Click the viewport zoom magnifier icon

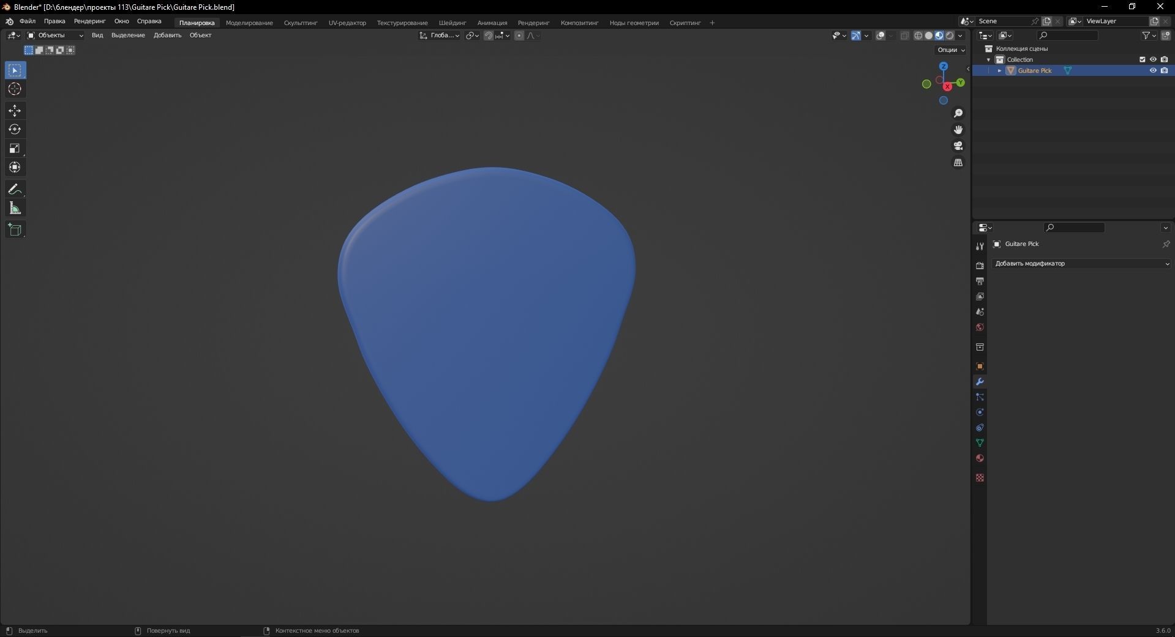[958, 113]
